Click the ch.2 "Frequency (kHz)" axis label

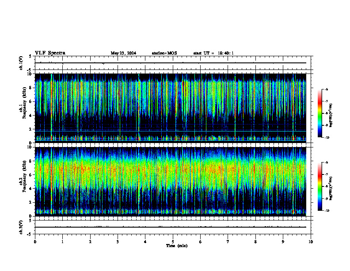coord(24,176)
